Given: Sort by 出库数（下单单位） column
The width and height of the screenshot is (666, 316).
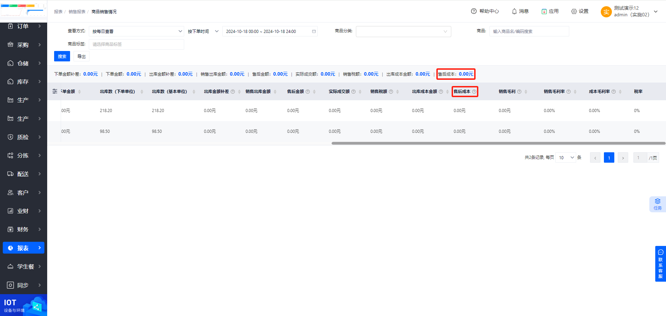Looking at the screenshot, I should (142, 92).
